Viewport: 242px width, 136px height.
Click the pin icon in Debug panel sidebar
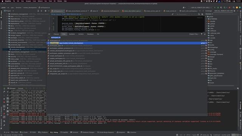point(4,125)
